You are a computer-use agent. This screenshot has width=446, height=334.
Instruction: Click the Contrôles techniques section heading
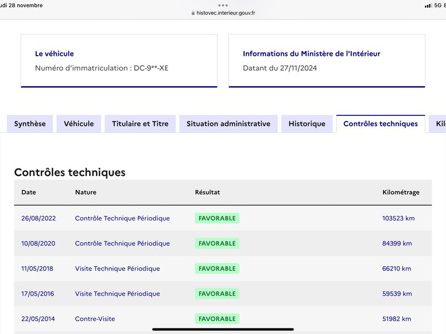point(70,173)
